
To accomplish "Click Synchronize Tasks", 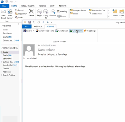I will 45,31.
